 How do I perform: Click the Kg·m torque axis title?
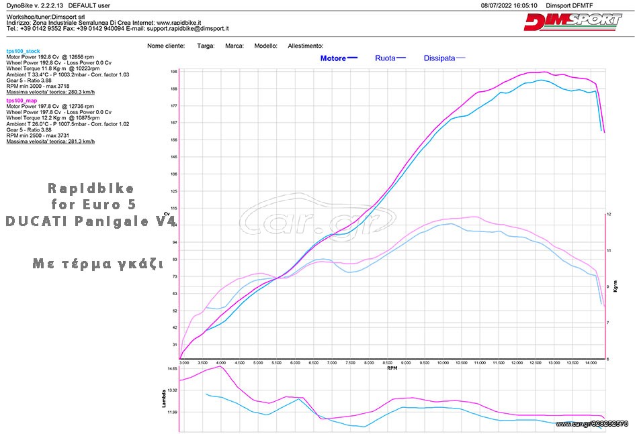616,286
